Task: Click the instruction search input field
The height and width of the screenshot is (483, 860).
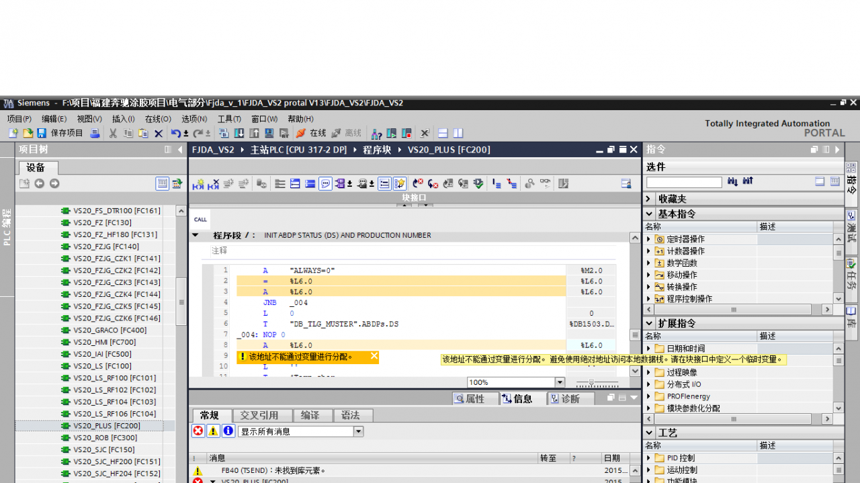Action: tap(684, 182)
